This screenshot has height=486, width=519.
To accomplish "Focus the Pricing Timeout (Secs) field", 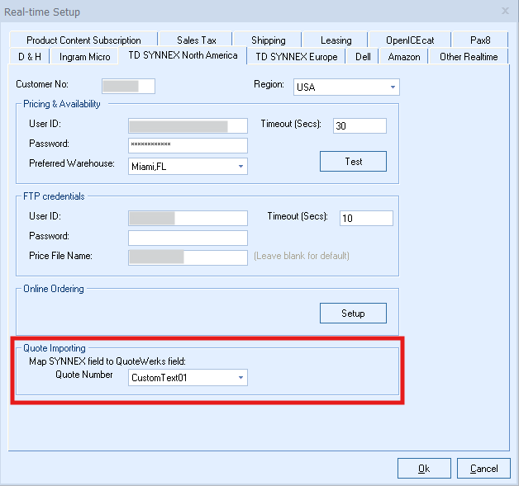I will 359,125.
